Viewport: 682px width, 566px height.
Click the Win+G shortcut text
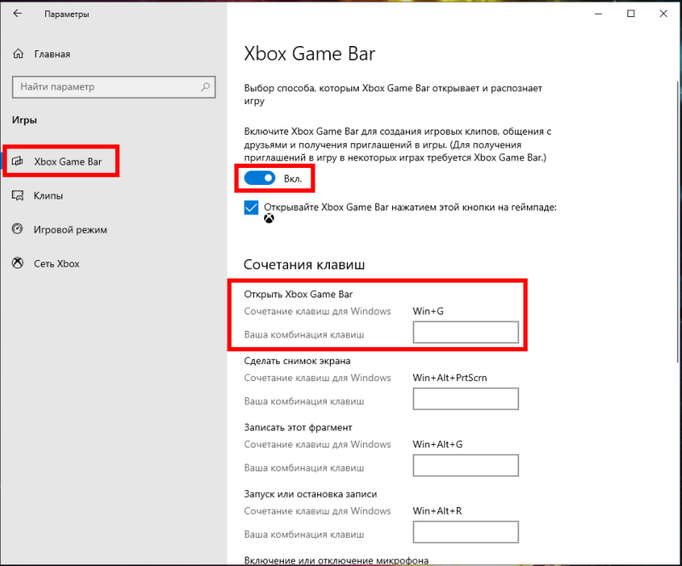pos(428,311)
